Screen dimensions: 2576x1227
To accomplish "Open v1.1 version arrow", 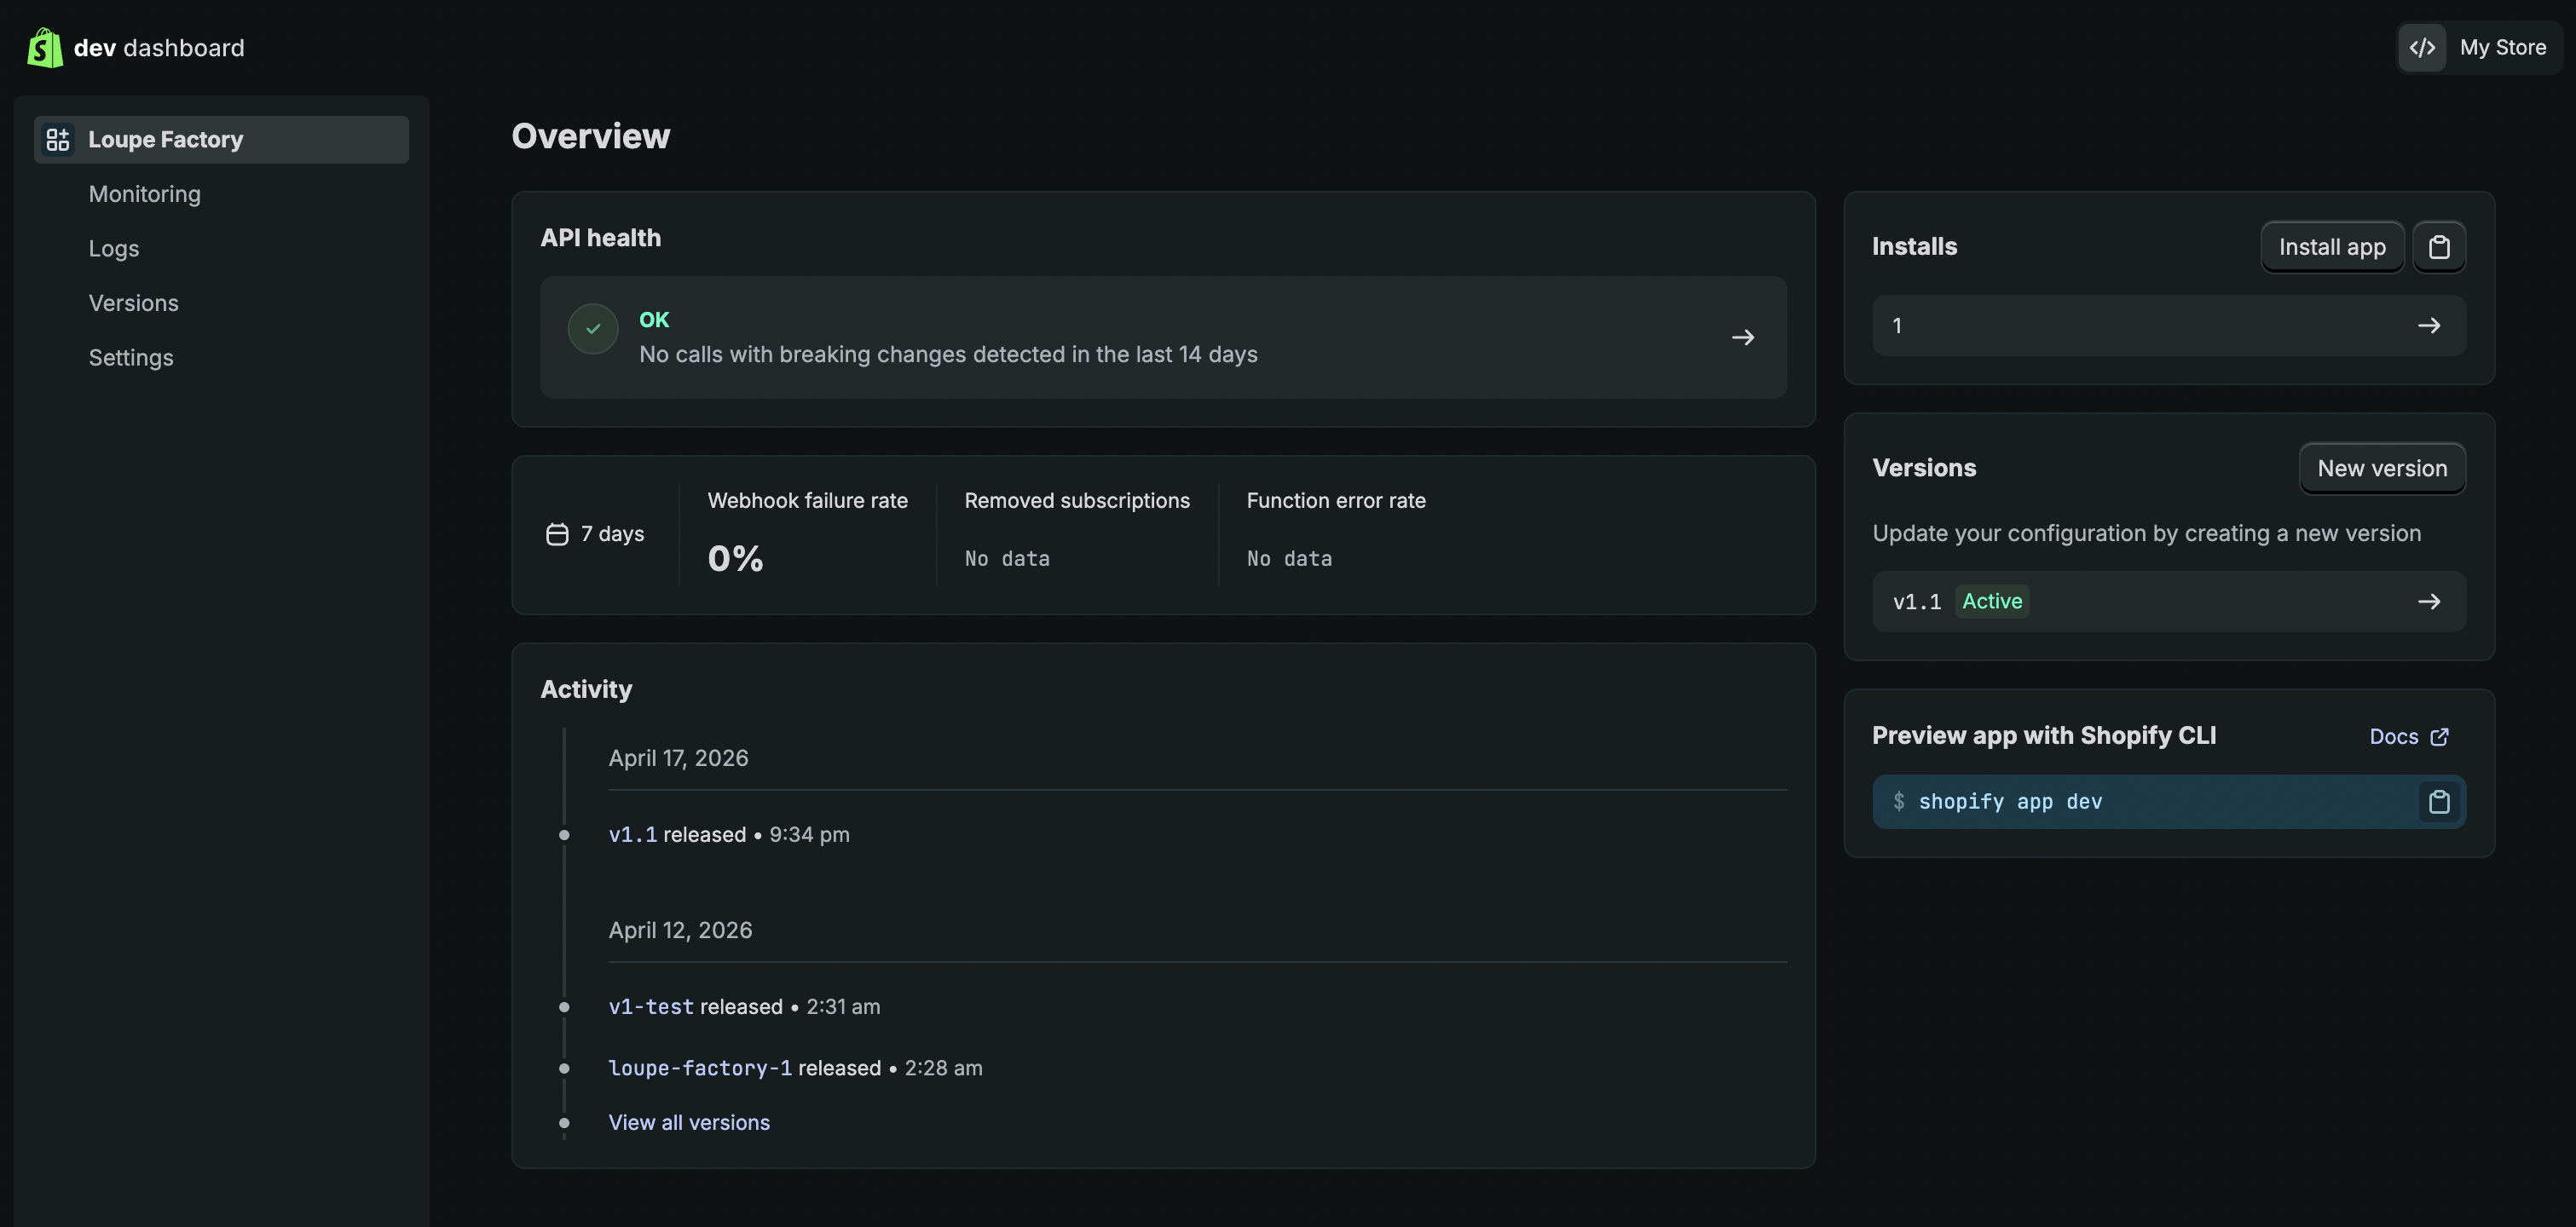I will pos(2429,602).
